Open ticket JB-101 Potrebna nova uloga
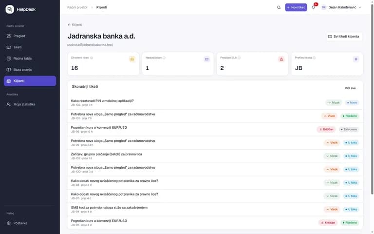 (215, 116)
